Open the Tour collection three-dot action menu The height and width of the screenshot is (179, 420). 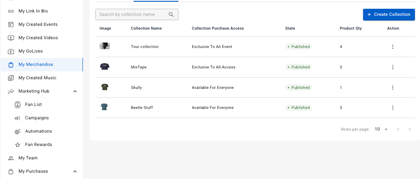[392, 47]
